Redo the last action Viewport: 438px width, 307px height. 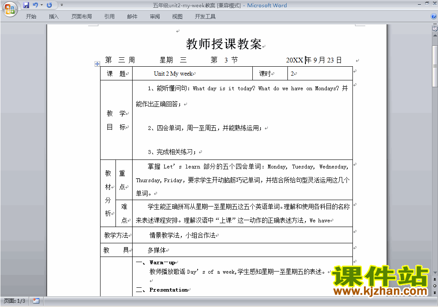click(x=50, y=5)
